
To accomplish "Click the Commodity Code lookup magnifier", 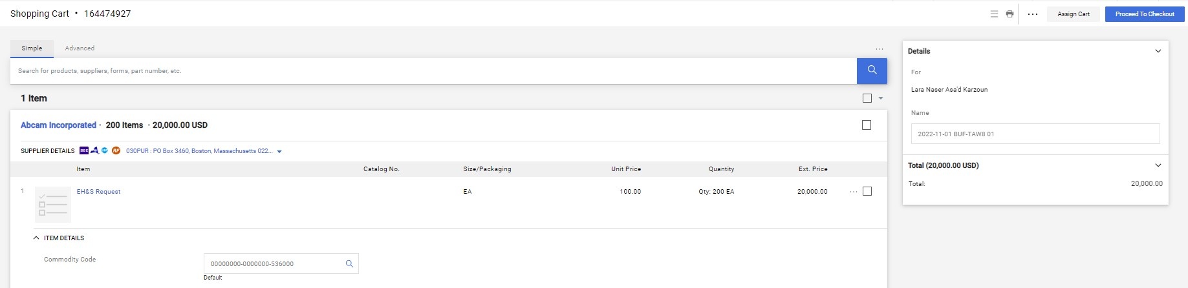I will pos(349,263).
